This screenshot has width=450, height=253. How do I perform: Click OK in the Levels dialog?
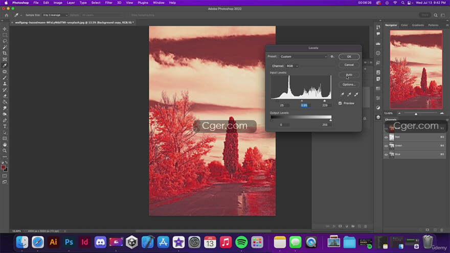[349, 57]
